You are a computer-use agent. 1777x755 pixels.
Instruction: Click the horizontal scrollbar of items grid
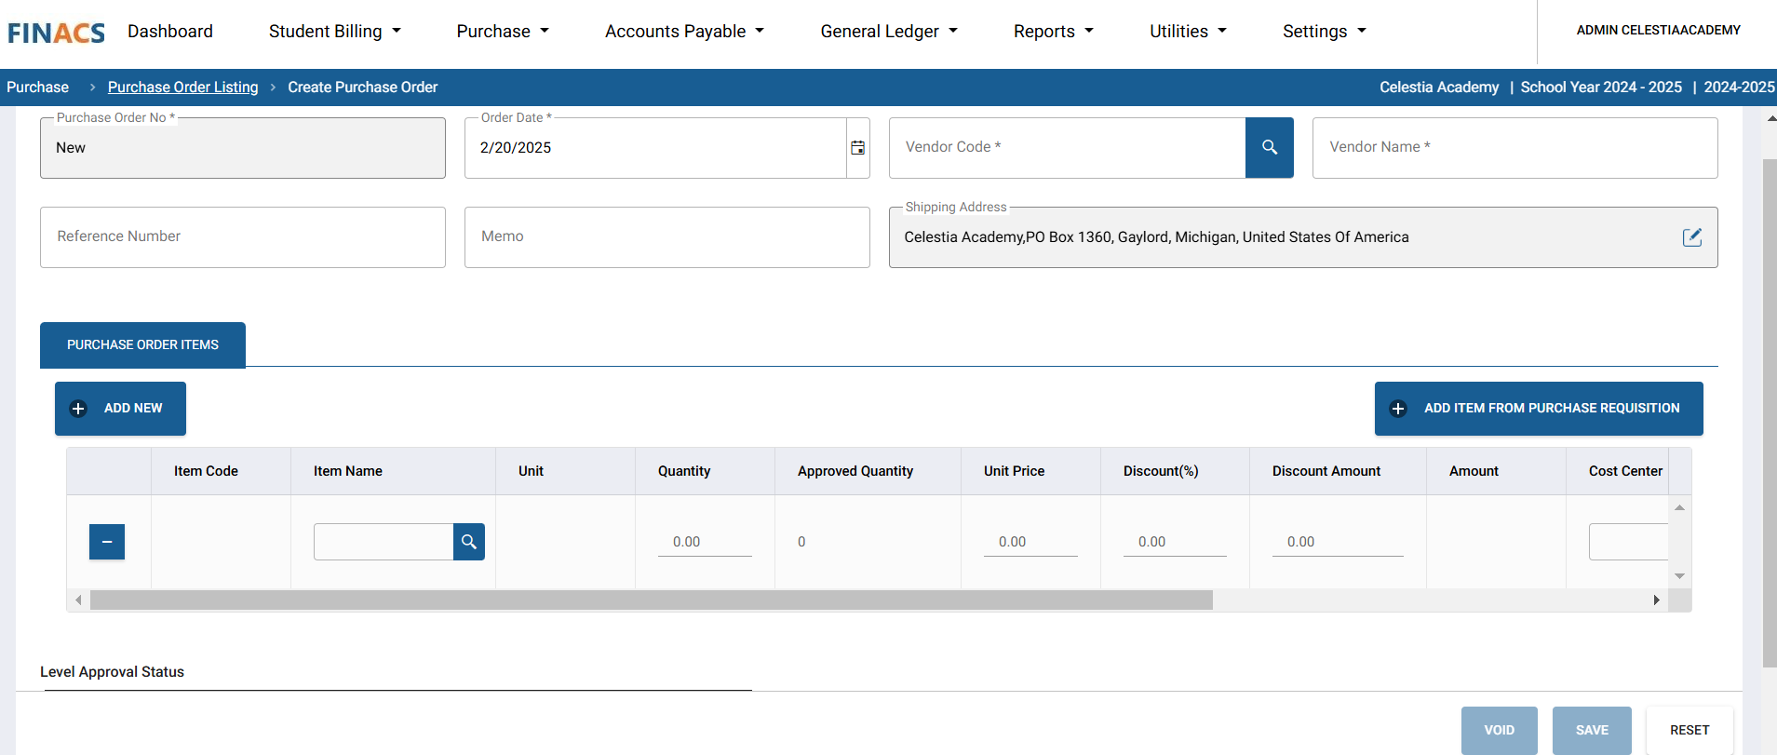(x=652, y=600)
